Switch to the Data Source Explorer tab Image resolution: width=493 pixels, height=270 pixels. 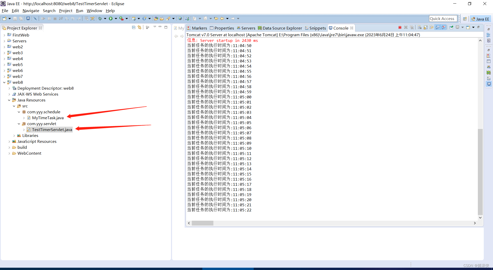pyautogui.click(x=280, y=28)
